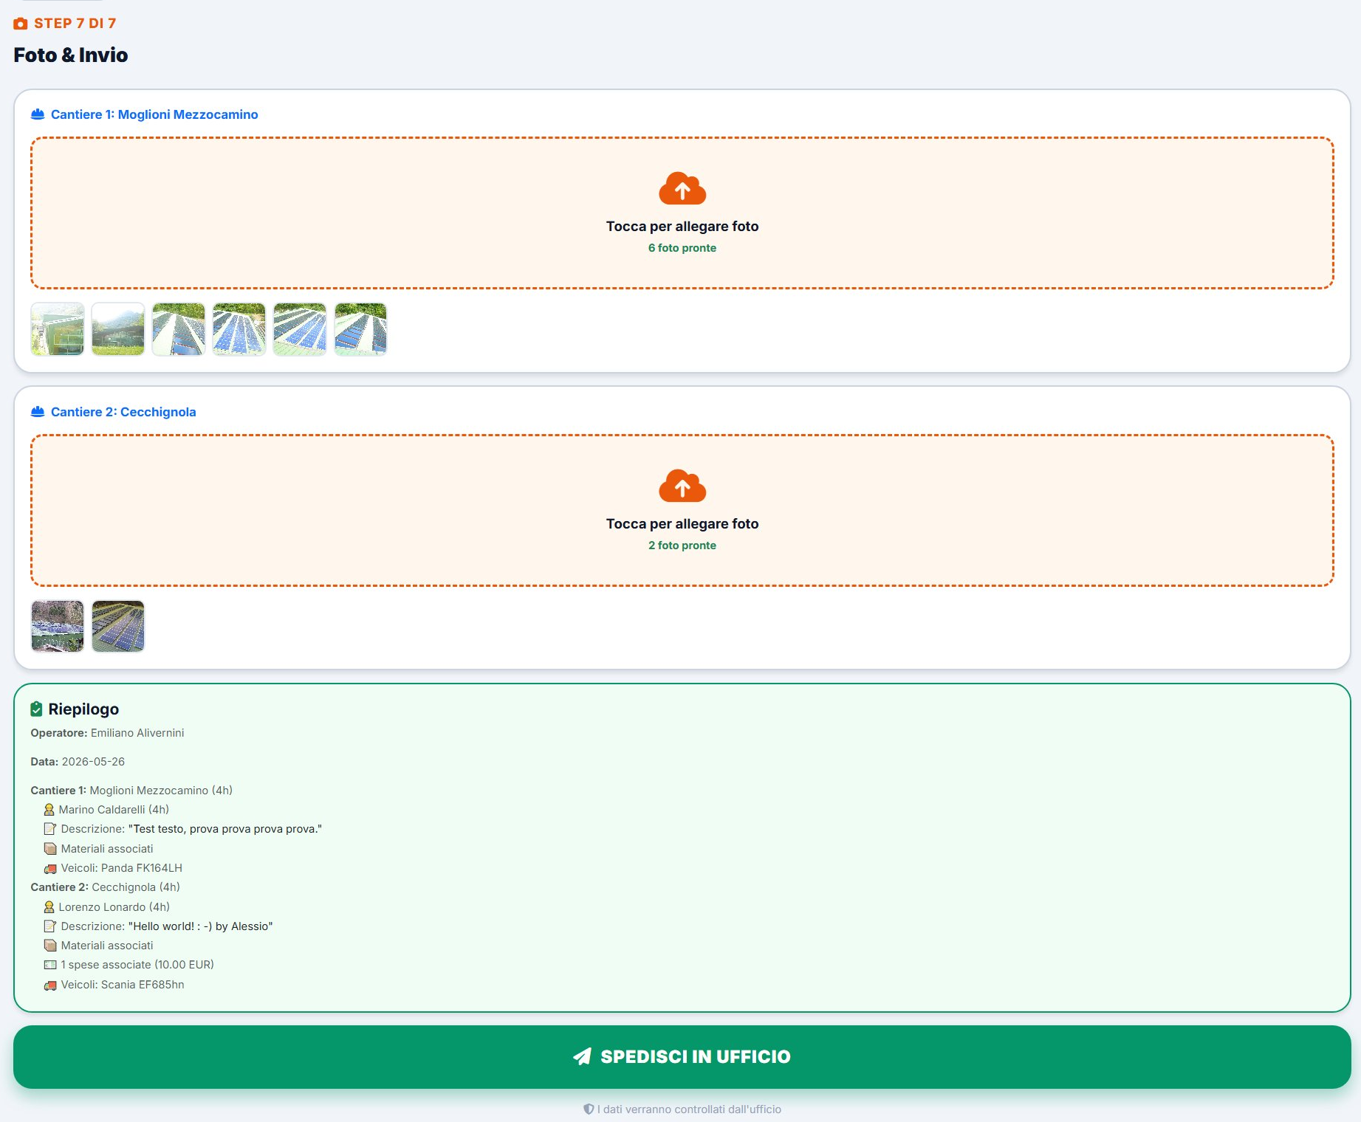Open the second Cecchignola solar panel thumbnail

(118, 627)
